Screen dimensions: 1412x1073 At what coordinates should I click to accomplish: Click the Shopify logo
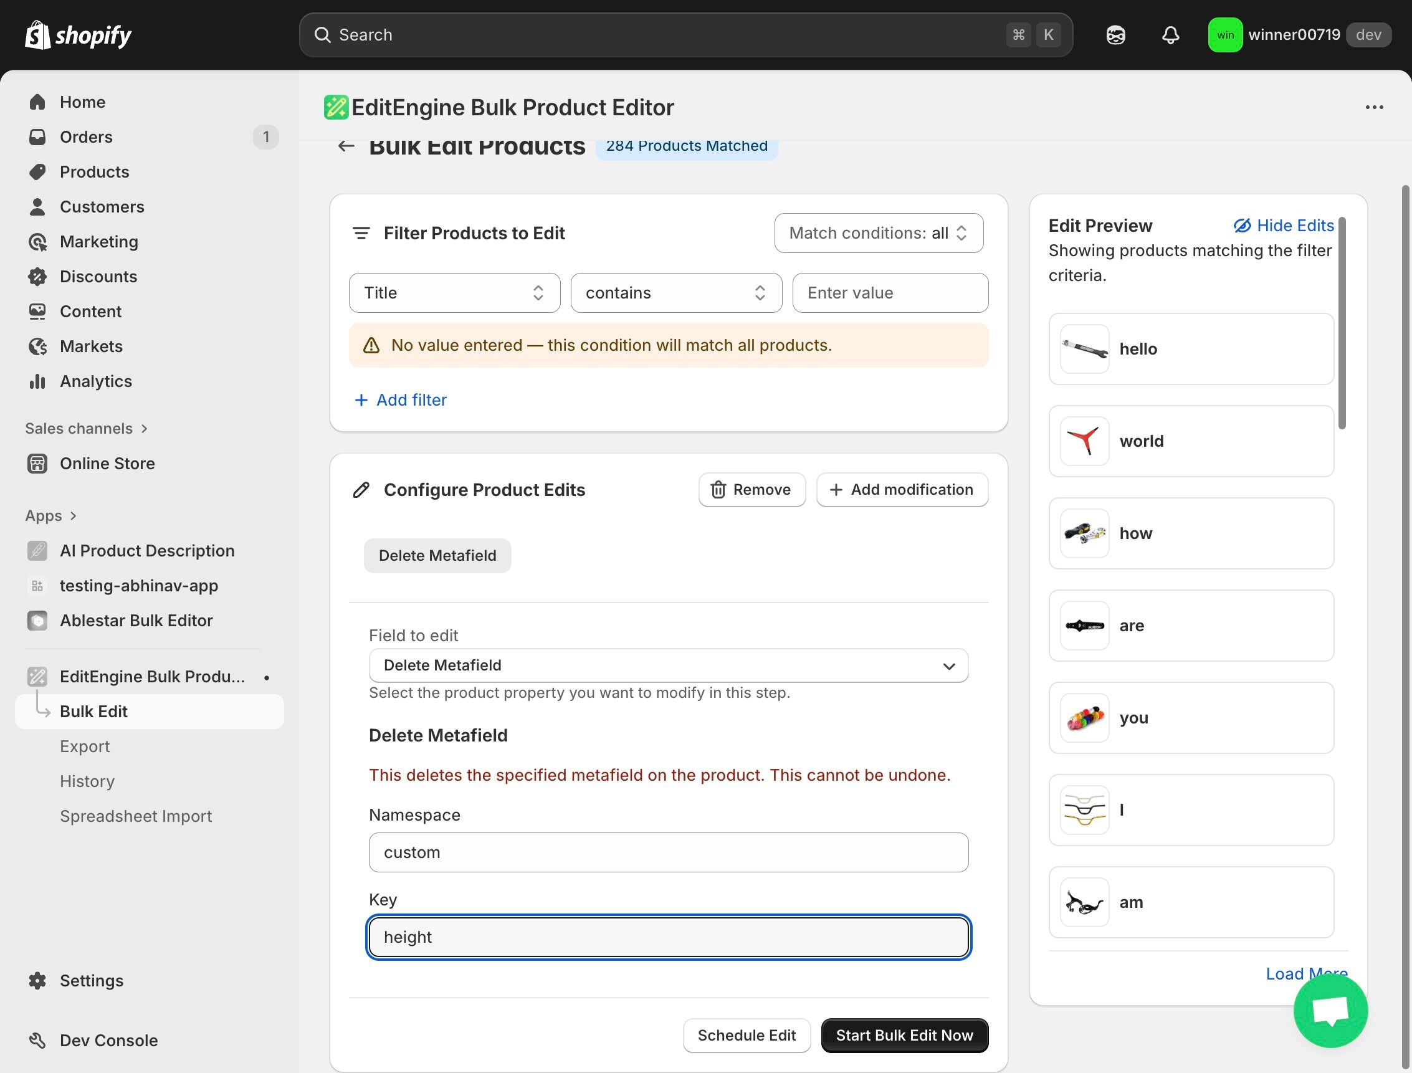point(78,35)
